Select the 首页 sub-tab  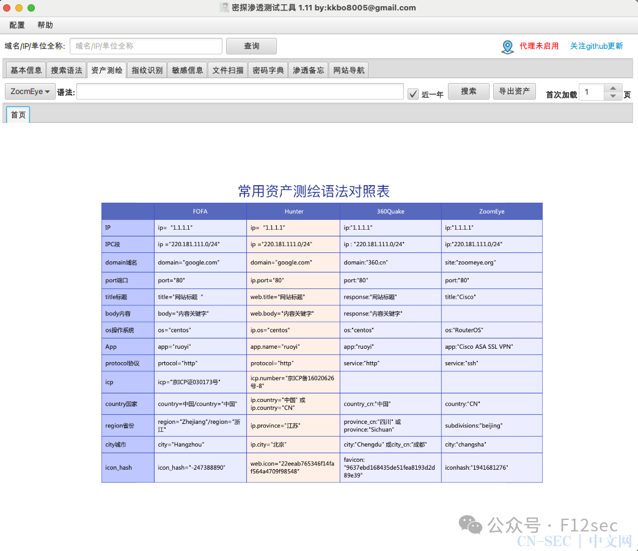(x=18, y=115)
